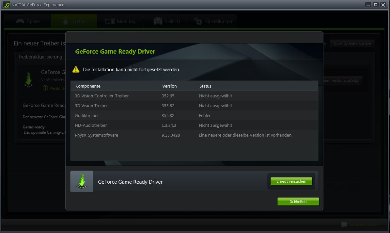Click the Game-ready label in background
The height and width of the screenshot is (233, 390).
pos(34,127)
